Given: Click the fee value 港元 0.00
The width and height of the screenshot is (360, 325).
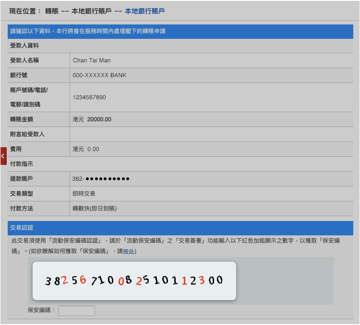Looking at the screenshot, I should pos(86,149).
